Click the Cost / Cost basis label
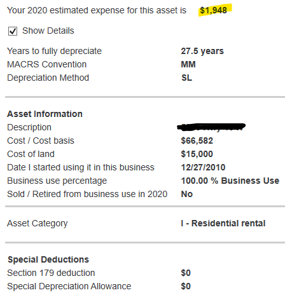Viewport: 285px width, 295px height. (41, 141)
